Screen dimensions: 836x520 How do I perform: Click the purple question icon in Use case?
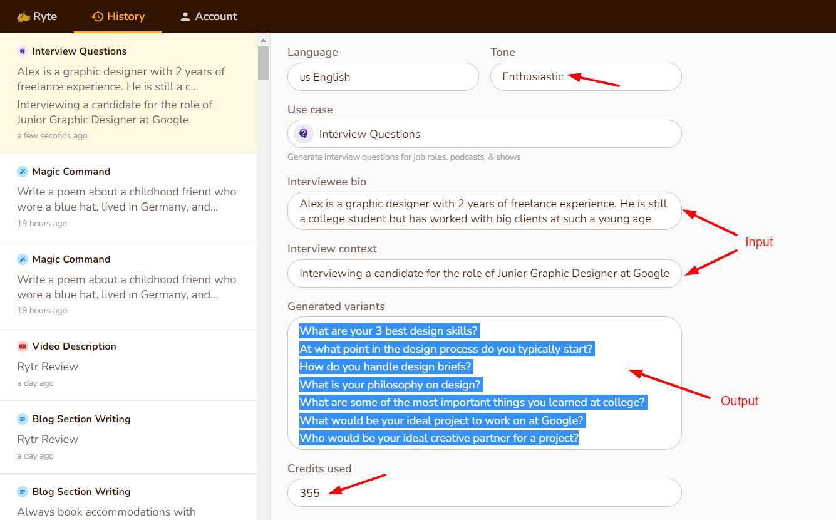pos(304,134)
